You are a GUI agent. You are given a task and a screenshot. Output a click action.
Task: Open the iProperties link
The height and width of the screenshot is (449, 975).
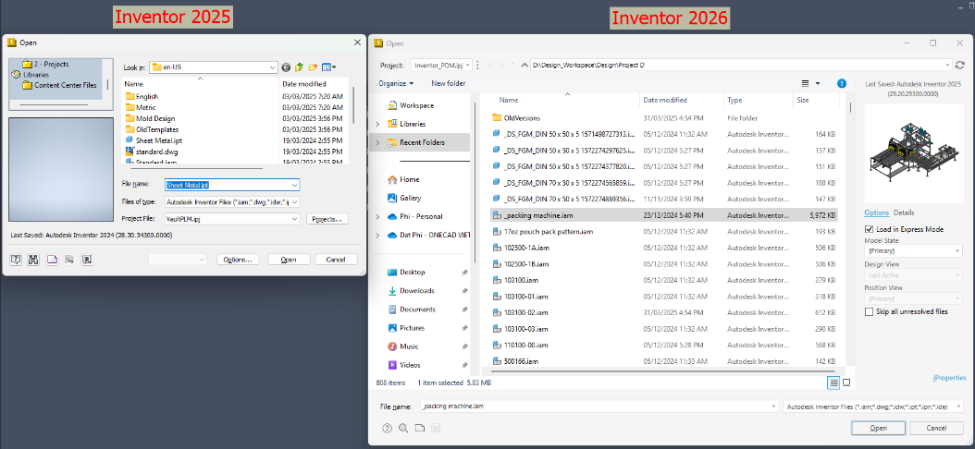(949, 378)
